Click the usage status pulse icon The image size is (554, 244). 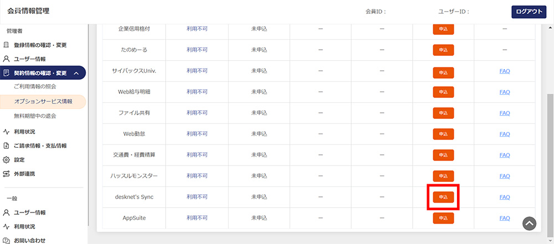tap(7, 132)
